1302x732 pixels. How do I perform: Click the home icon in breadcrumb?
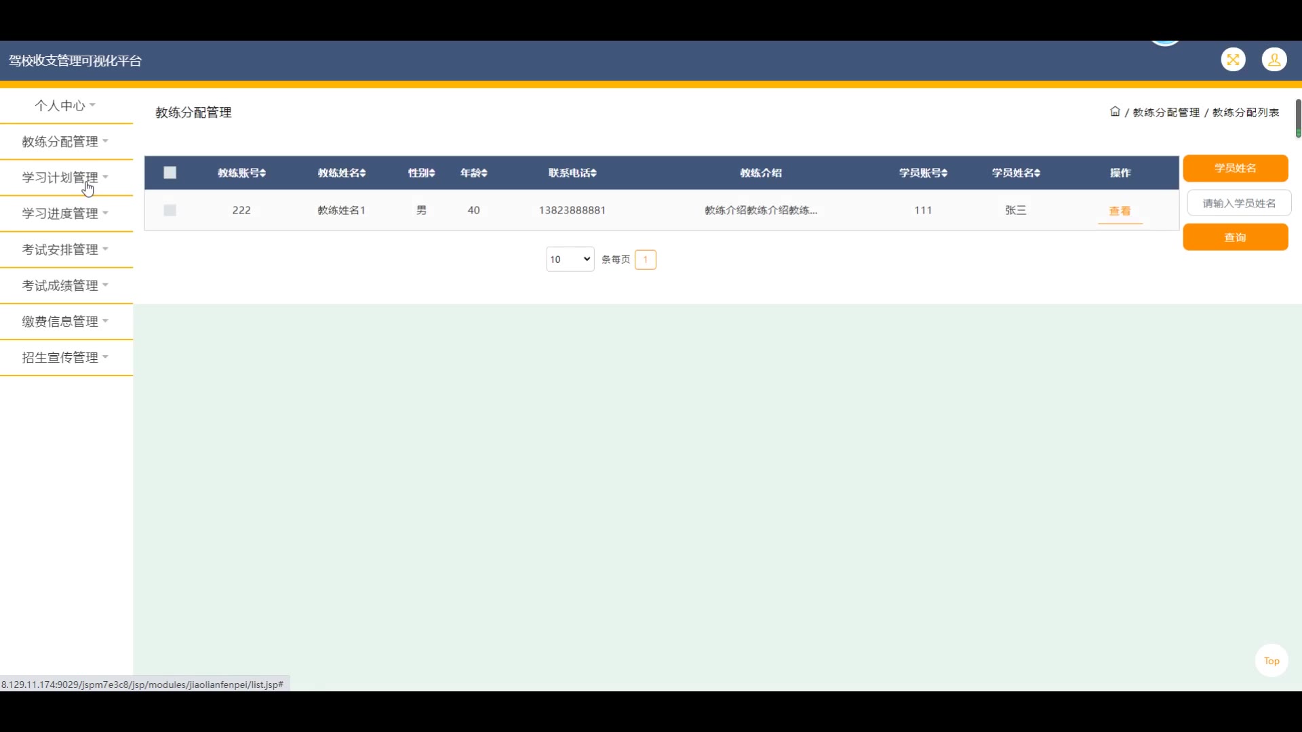(x=1115, y=112)
